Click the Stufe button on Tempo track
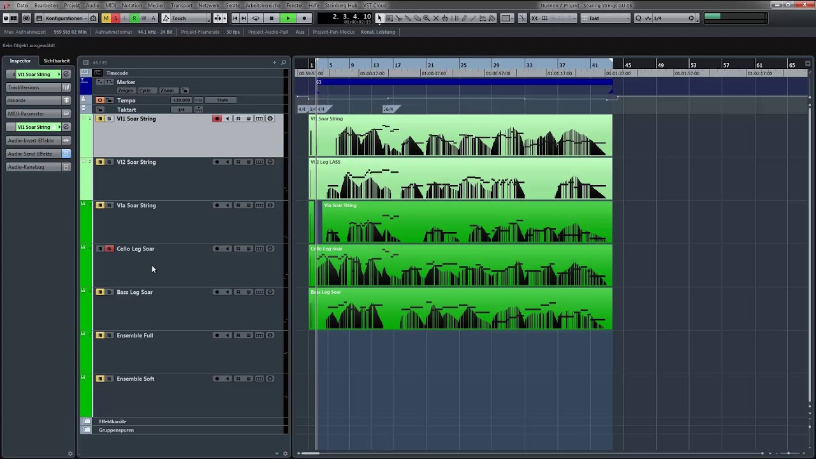The width and height of the screenshot is (816, 459). tap(221, 100)
